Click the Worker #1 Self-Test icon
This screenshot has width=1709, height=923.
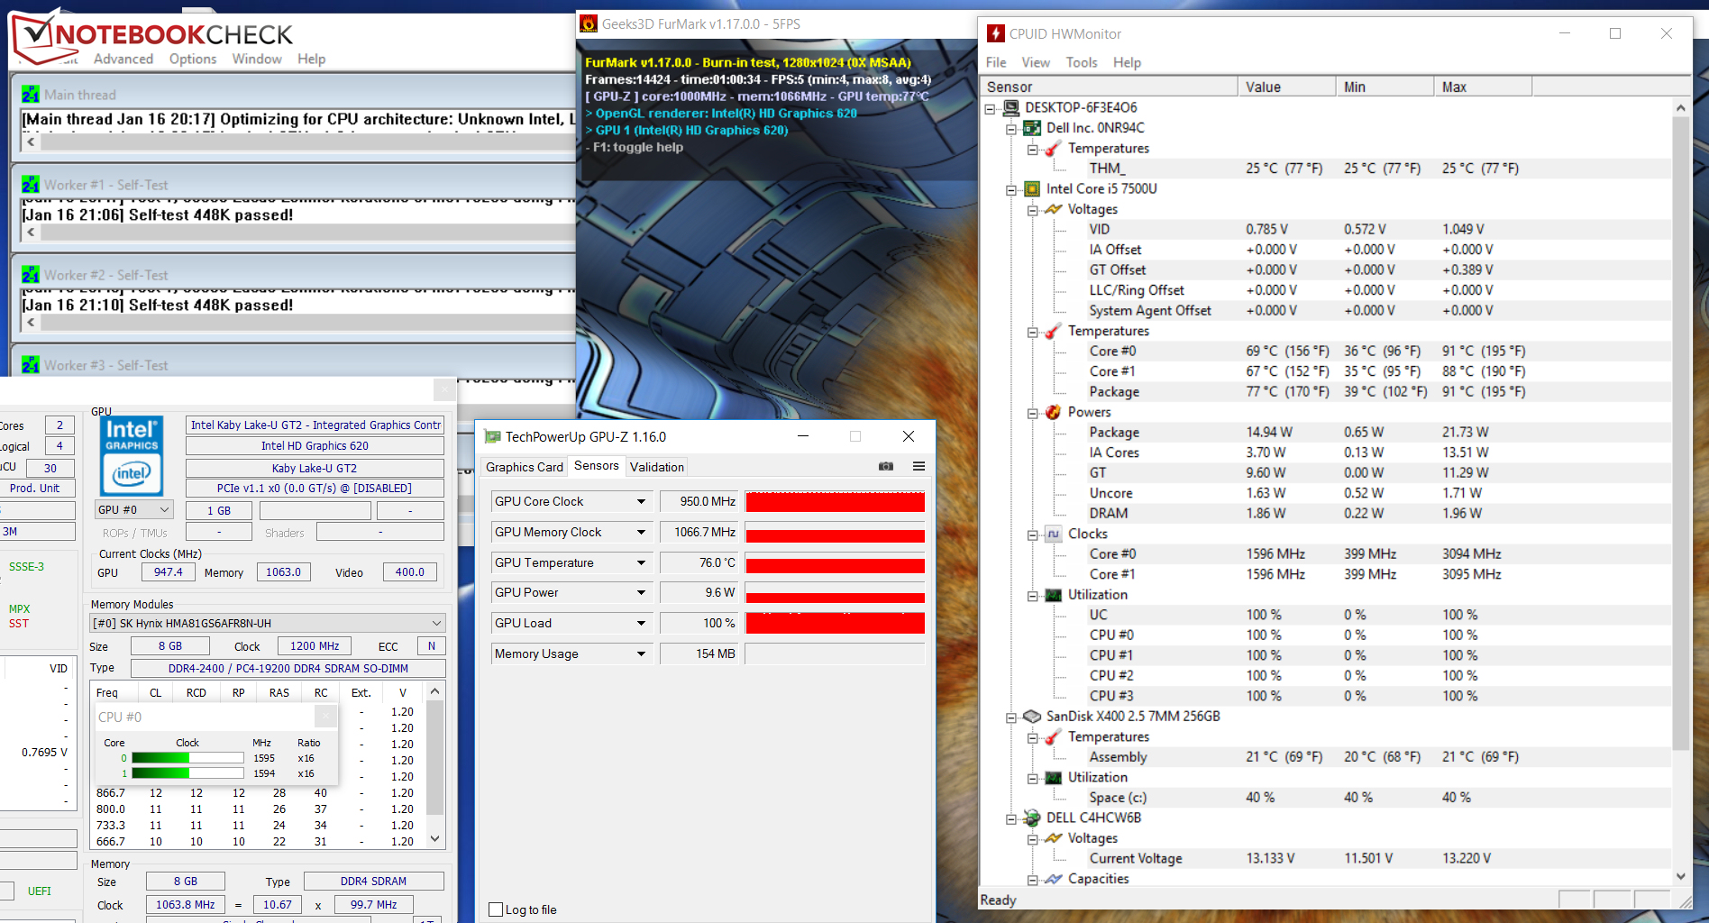point(31,184)
